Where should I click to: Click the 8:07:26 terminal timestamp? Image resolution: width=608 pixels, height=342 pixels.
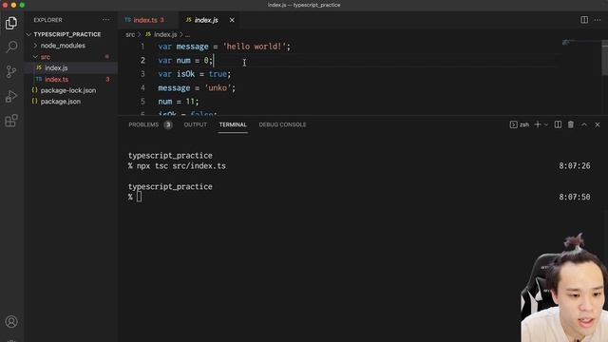coord(574,166)
